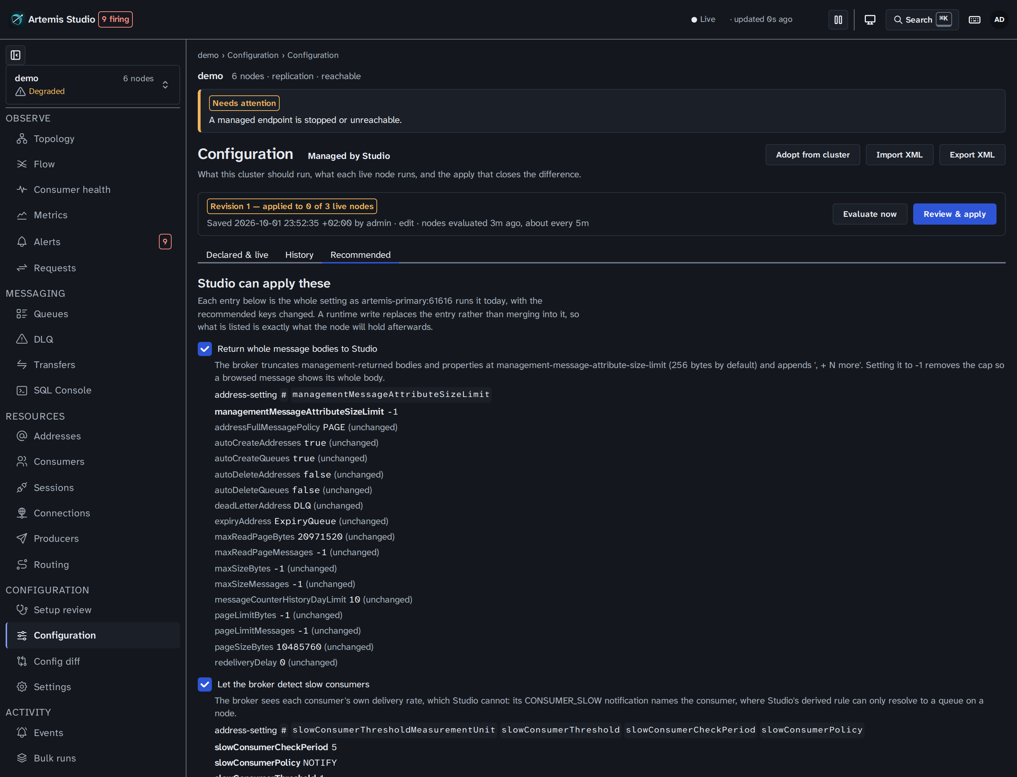Open Events under Activity
The height and width of the screenshot is (777, 1017).
93,732
